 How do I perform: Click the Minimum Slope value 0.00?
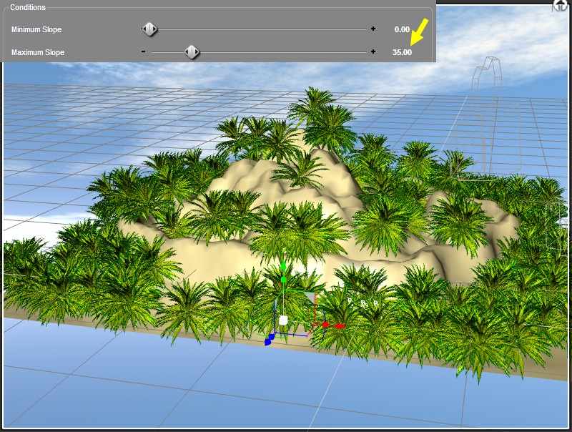[x=402, y=29]
